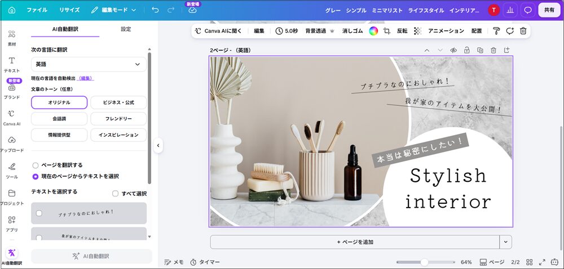Select the 会話調 tone option
Viewport: 564px width, 269px height.
(x=59, y=119)
